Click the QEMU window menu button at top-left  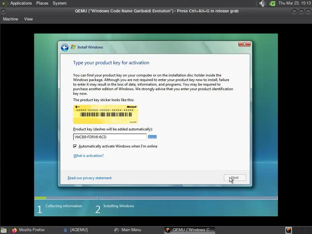[x=3, y=11]
